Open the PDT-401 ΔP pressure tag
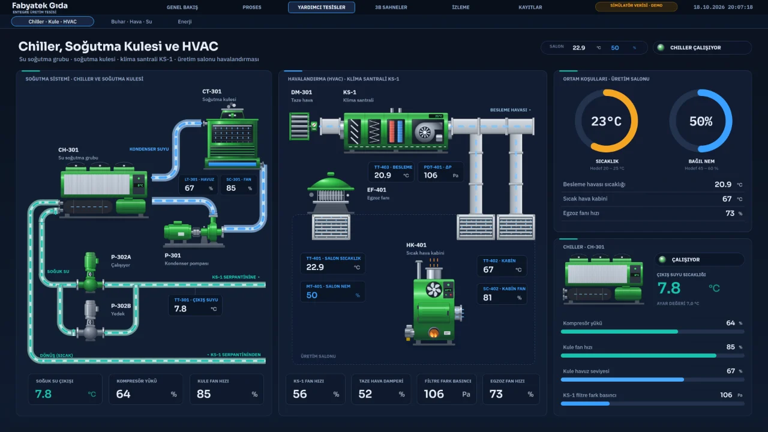This screenshot has height=432, width=768. 440,172
